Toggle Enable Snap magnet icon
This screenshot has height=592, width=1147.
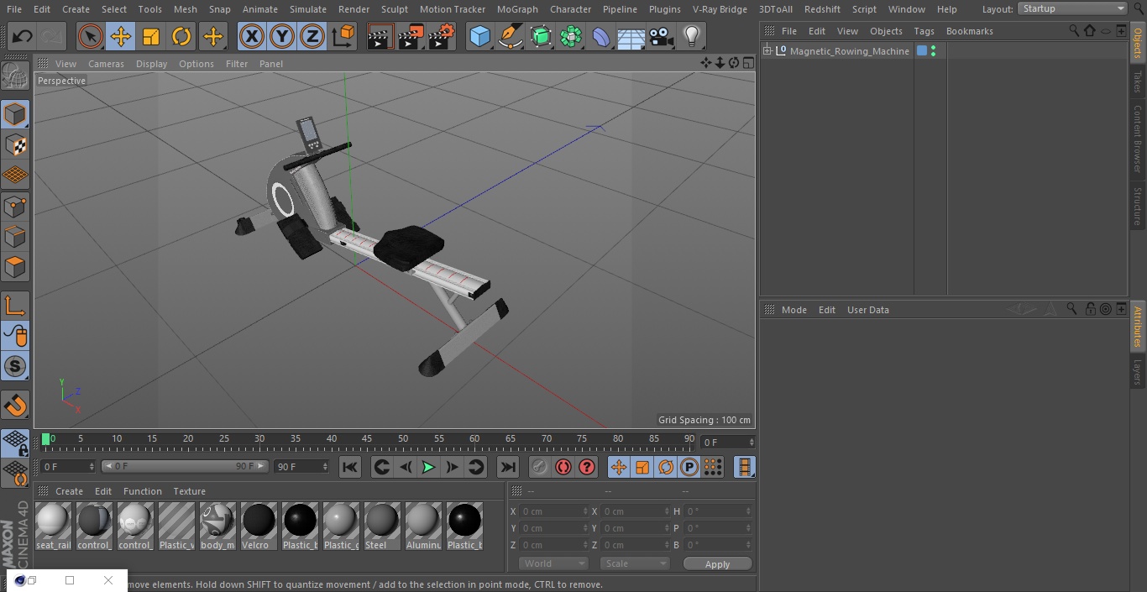click(x=15, y=406)
